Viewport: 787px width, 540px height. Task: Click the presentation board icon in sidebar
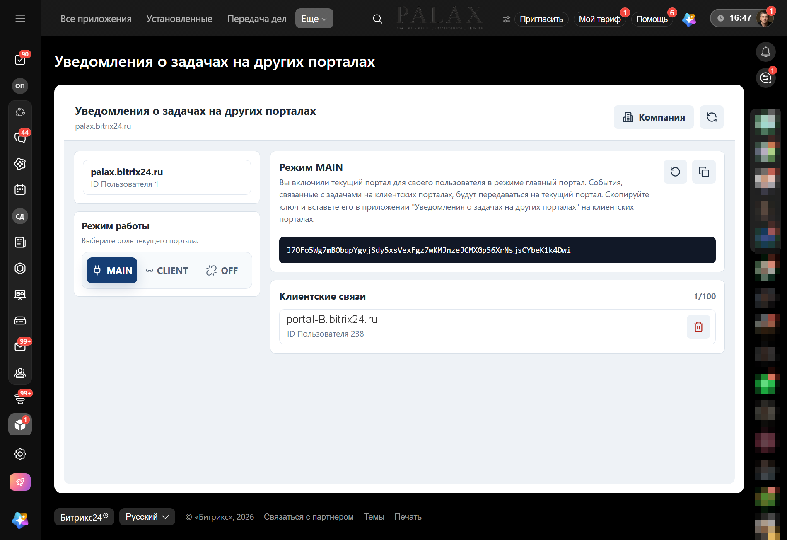pyautogui.click(x=20, y=294)
